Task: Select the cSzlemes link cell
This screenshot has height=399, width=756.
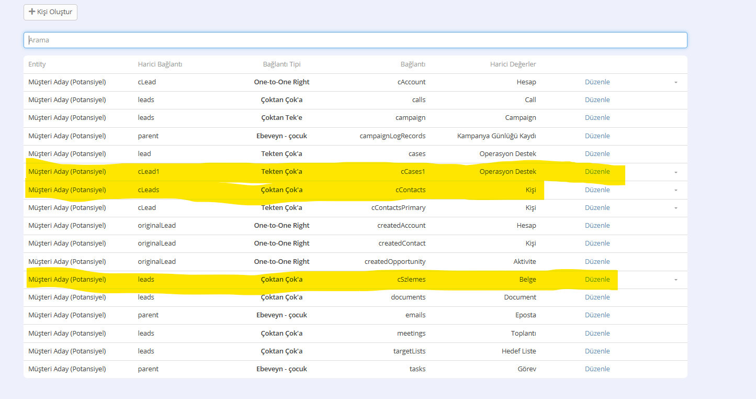Action: [411, 280]
